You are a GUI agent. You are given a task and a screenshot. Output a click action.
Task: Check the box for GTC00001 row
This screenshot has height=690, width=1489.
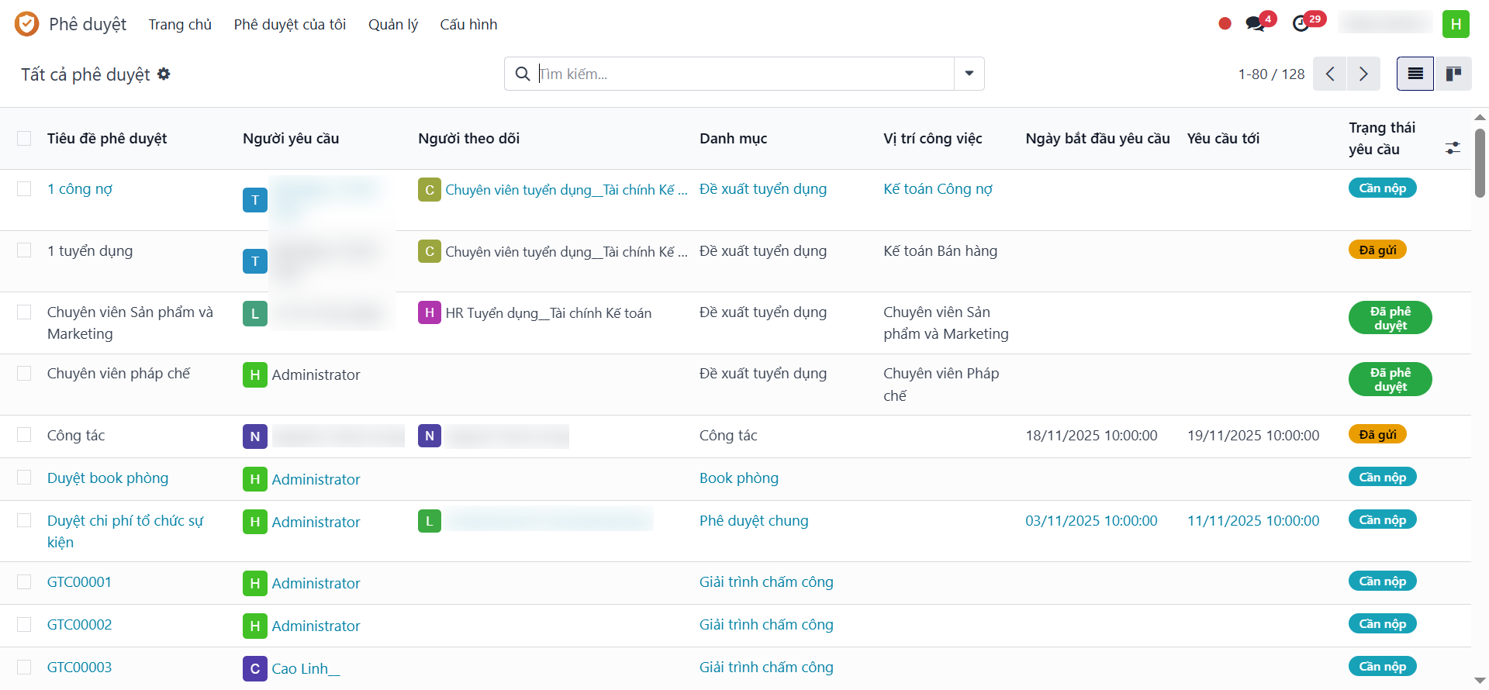pyautogui.click(x=24, y=581)
